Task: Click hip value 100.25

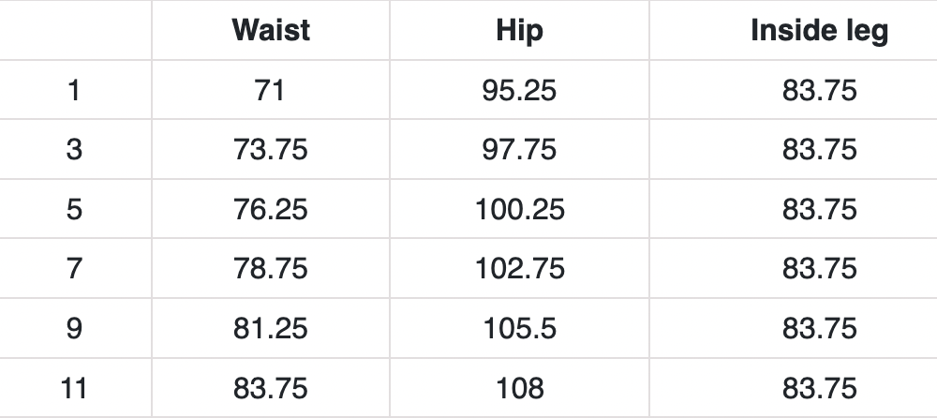Action: click(519, 209)
